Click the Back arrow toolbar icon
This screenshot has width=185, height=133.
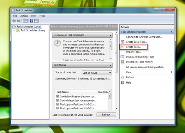pyautogui.click(x=14, y=21)
